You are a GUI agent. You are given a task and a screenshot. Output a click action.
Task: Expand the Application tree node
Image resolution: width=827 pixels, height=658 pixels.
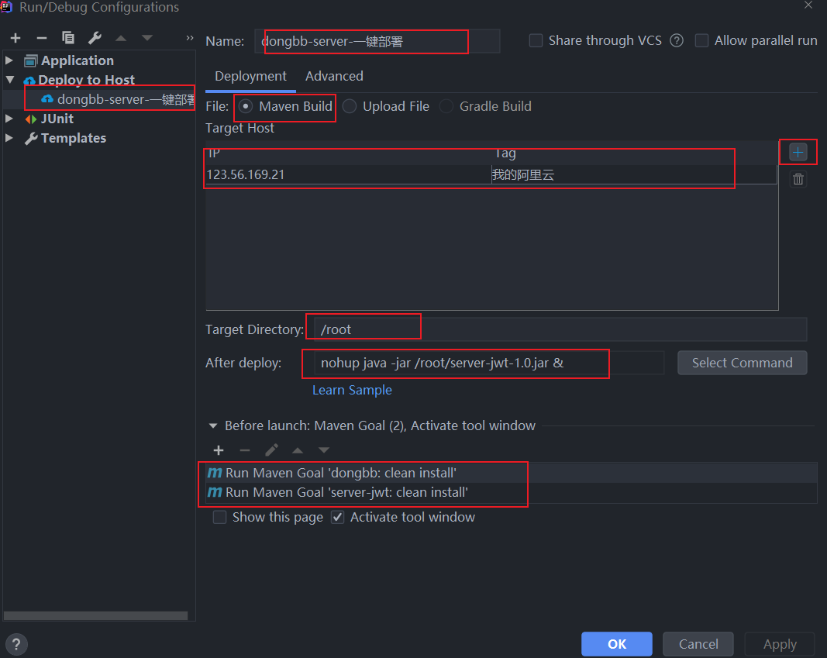[x=9, y=60]
